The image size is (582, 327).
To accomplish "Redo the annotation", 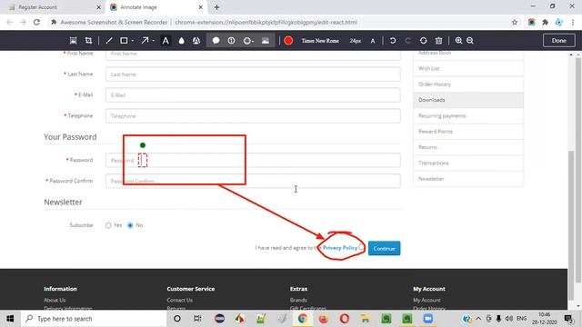I will pyautogui.click(x=408, y=40).
